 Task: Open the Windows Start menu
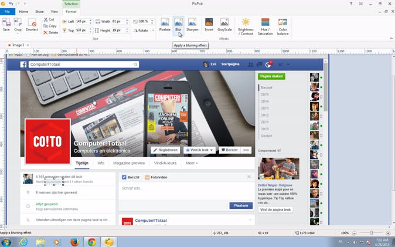(6, 242)
